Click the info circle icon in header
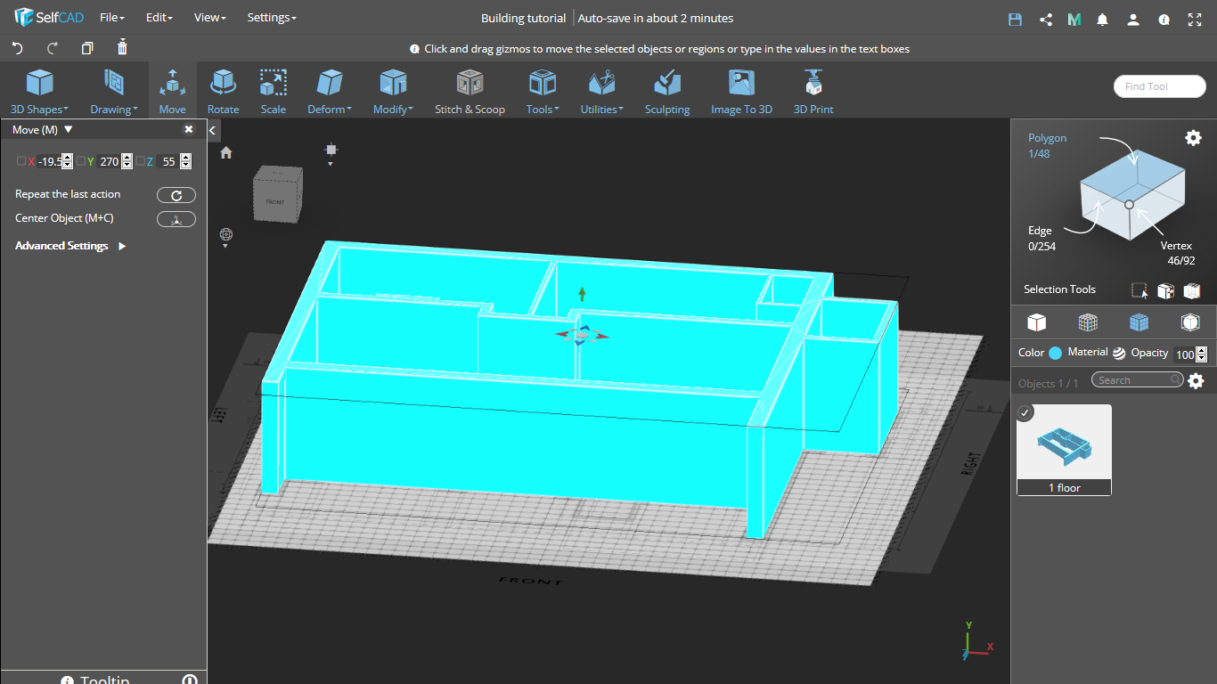This screenshot has height=684, width=1217. coord(1164,19)
